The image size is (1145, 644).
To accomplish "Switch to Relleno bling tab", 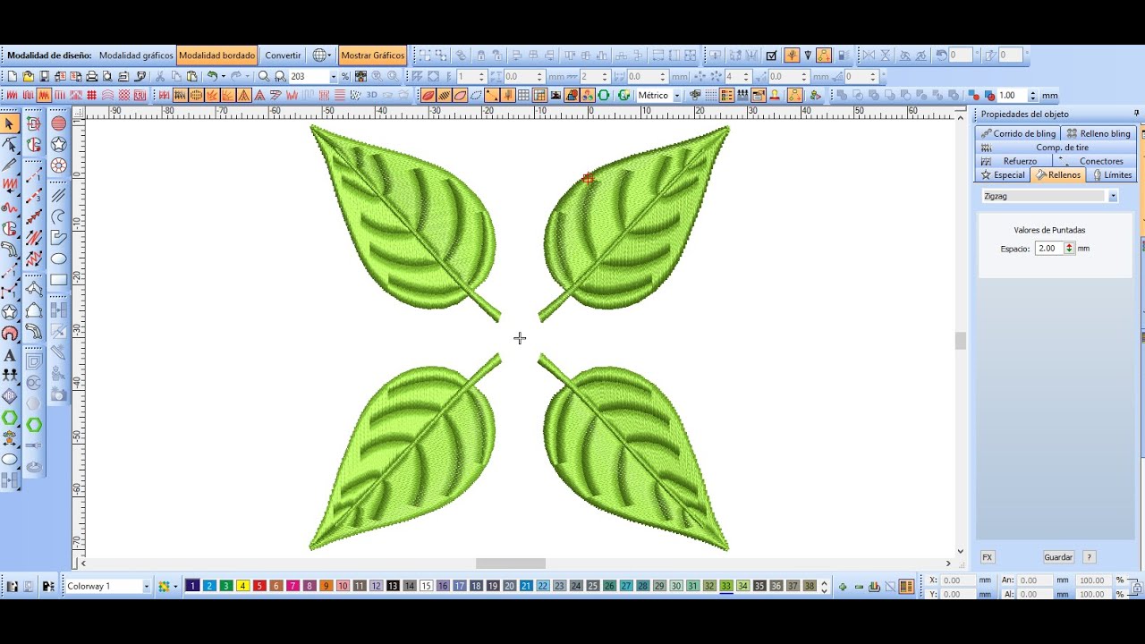I will [x=1098, y=133].
